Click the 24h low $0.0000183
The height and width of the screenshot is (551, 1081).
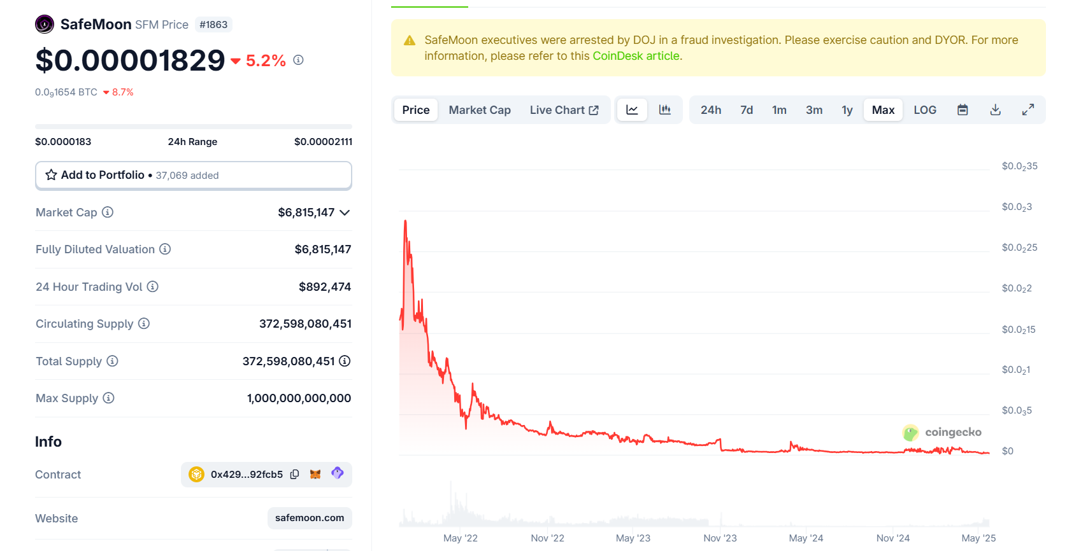tap(63, 141)
